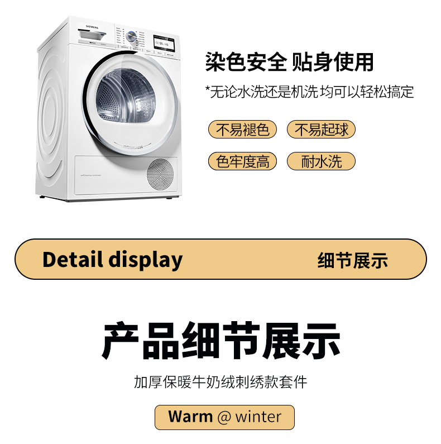
Task: Click the 产品细节展示 headline
Action: [x=221, y=341]
